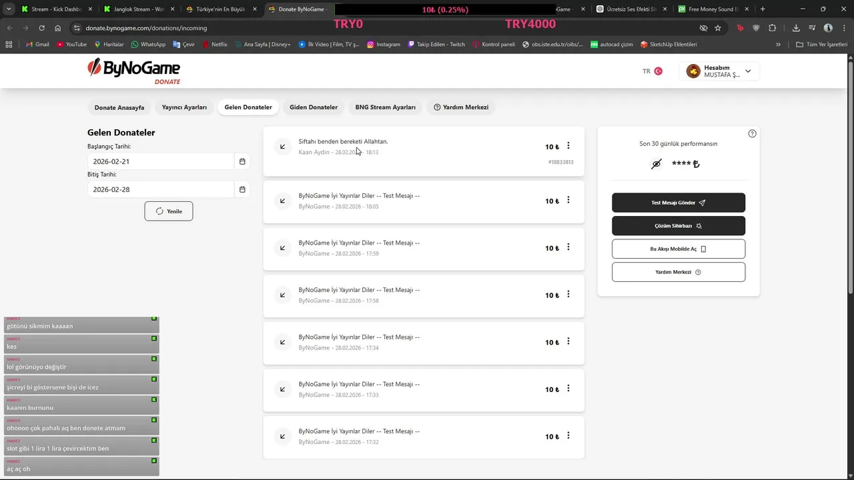The height and width of the screenshot is (480, 854).
Task: Click the crossed-eye icon in address bar
Action: pos(703,28)
